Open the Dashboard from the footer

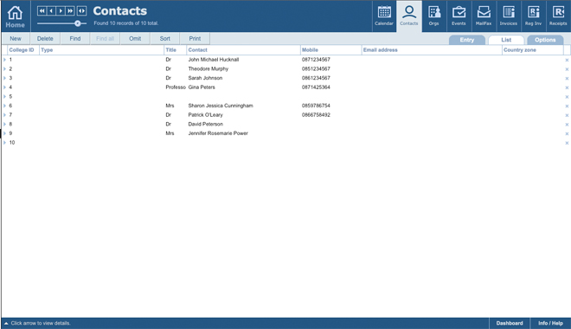pos(510,323)
